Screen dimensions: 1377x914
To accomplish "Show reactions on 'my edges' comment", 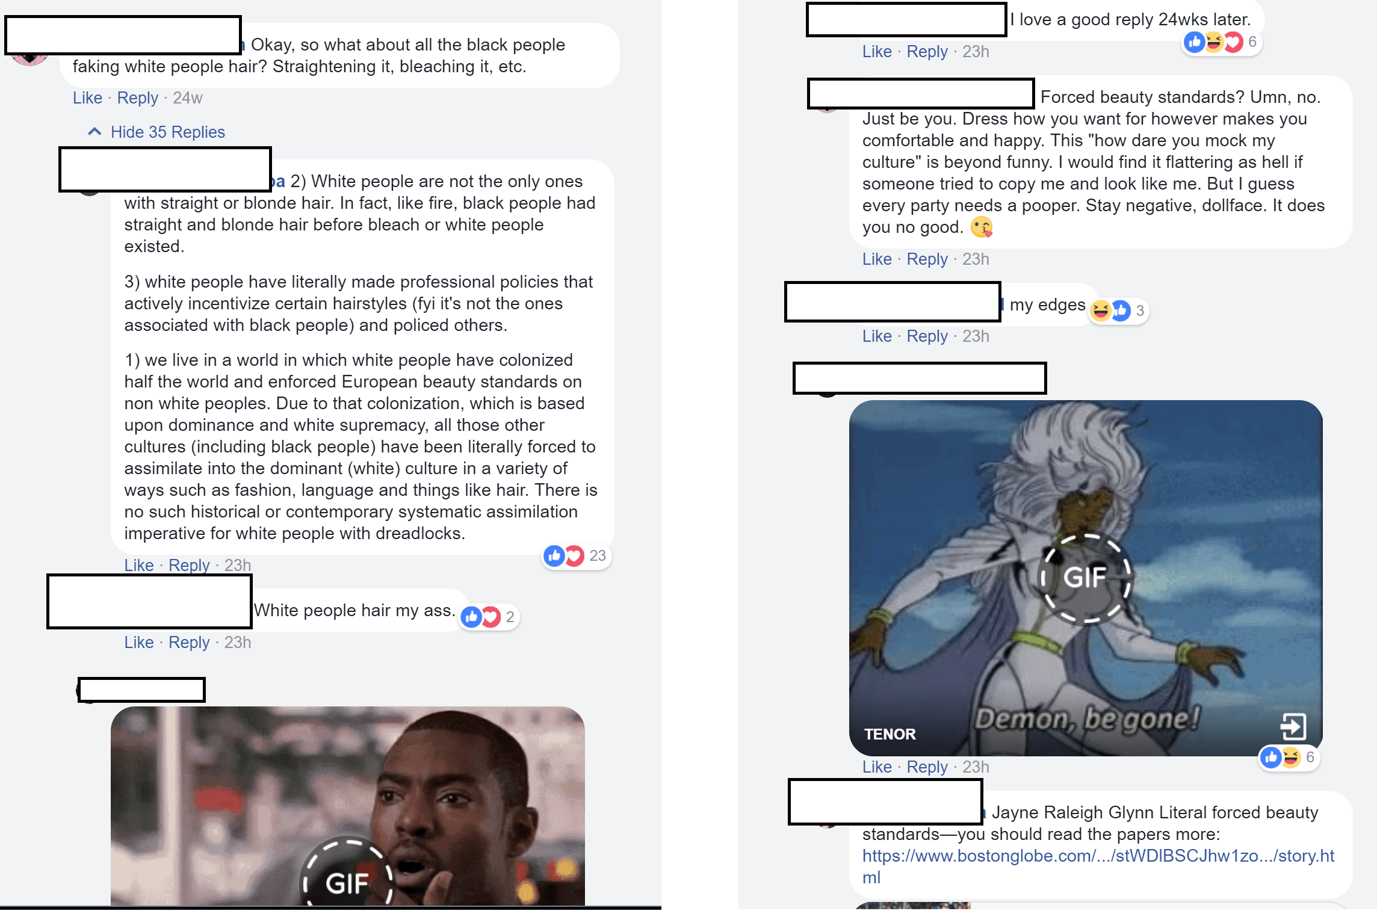I will click(x=1119, y=310).
